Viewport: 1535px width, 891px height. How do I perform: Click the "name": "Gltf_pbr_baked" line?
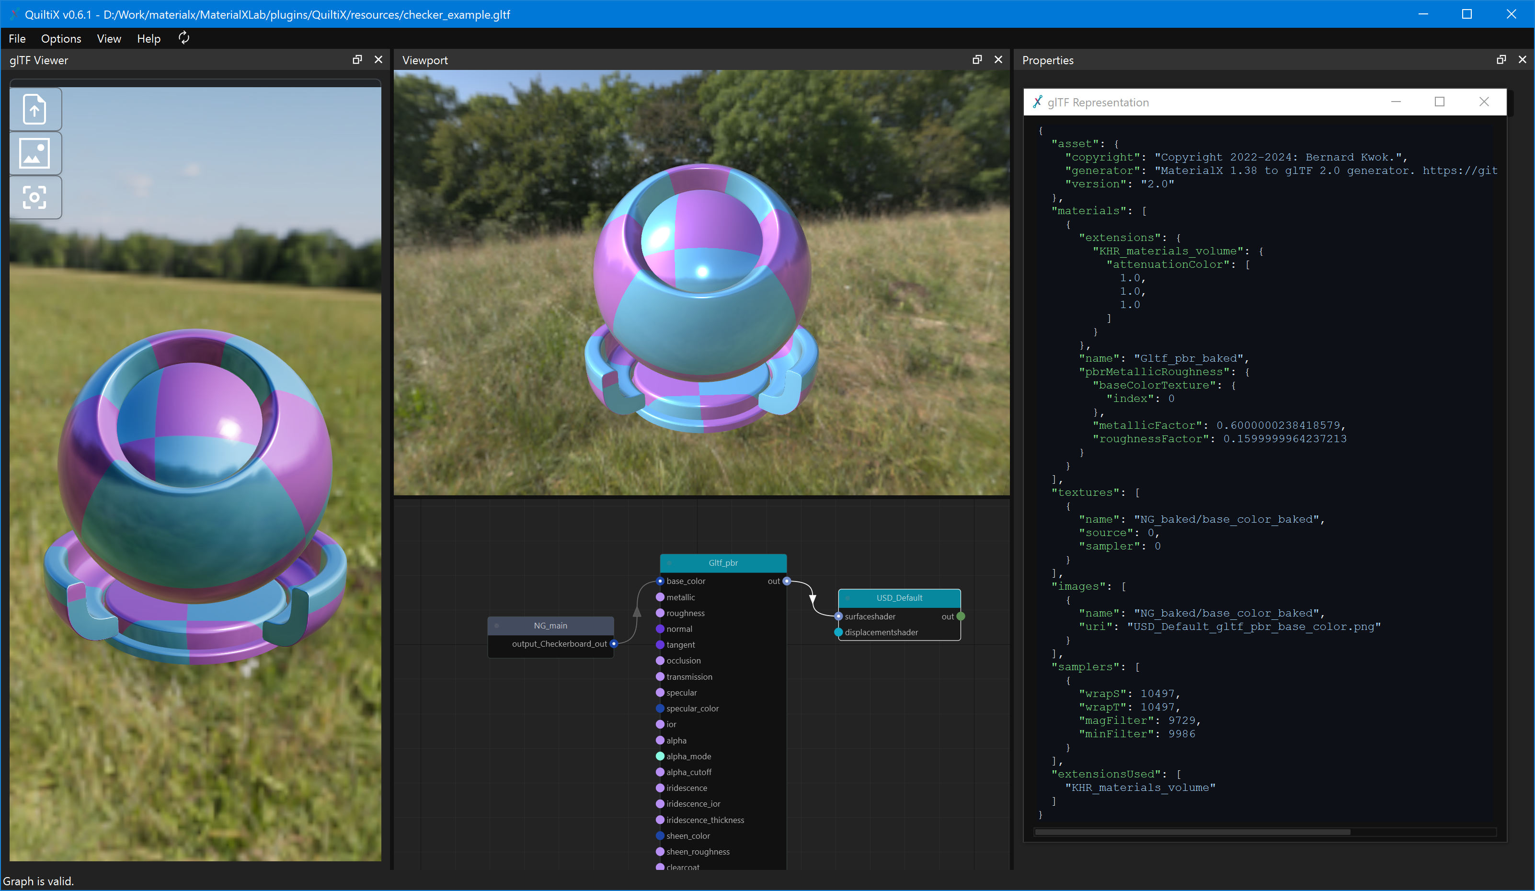tap(1164, 358)
